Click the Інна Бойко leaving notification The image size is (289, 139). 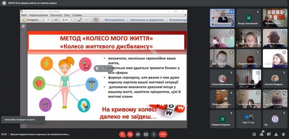click(x=23, y=119)
